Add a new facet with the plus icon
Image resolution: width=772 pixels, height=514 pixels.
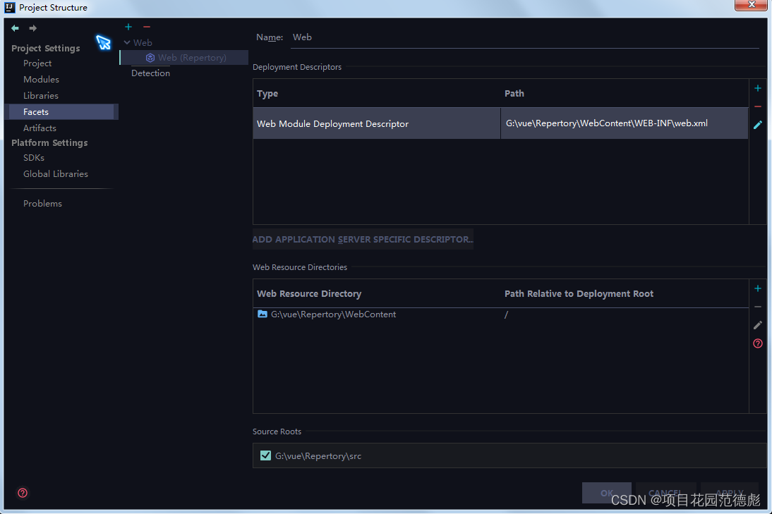[128, 27]
